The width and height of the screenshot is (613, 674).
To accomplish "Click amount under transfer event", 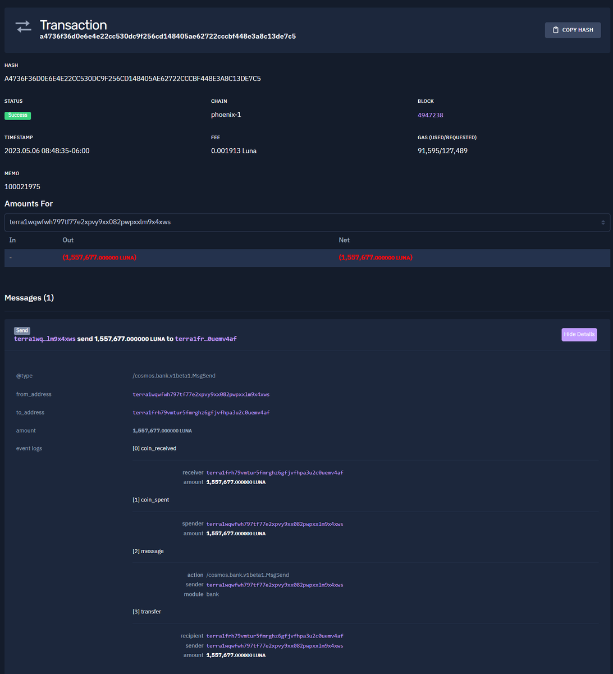I will pos(236,655).
